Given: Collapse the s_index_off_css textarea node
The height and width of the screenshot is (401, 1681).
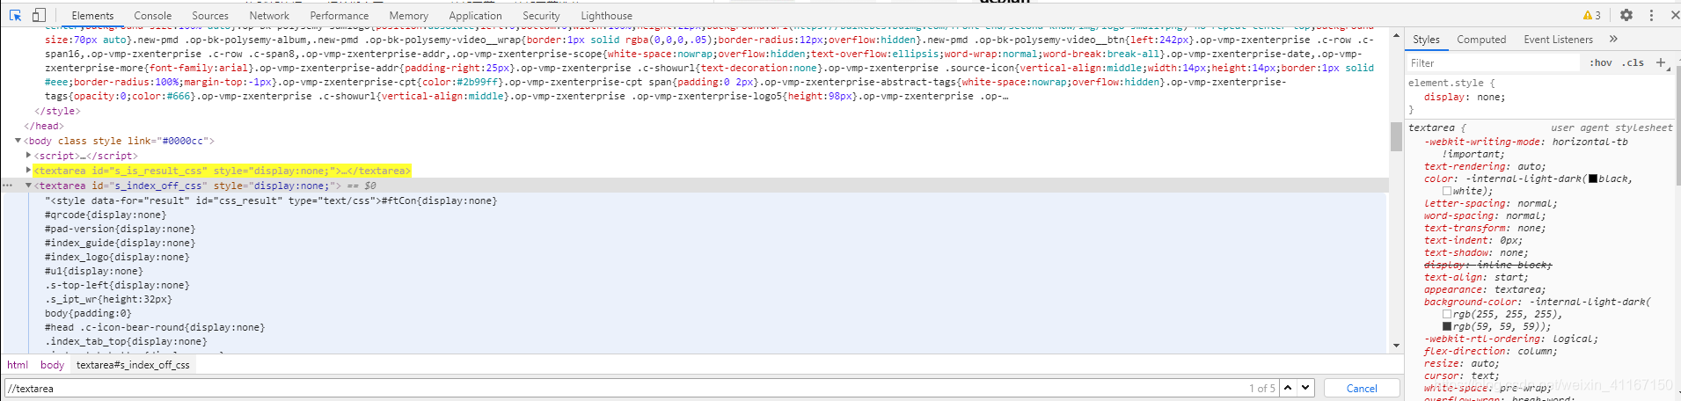Looking at the screenshot, I should 29,186.
